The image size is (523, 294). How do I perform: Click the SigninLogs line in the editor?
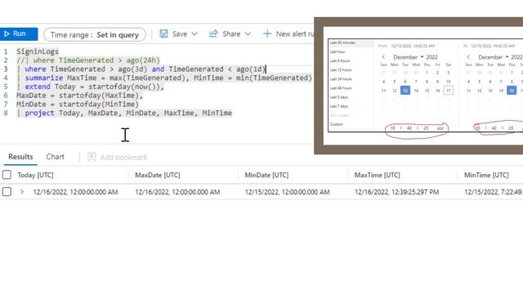(x=38, y=51)
